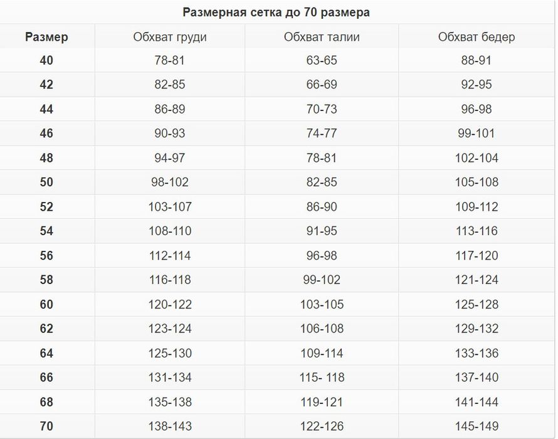Click size 42 in the first column
558x439 pixels.
pos(46,85)
